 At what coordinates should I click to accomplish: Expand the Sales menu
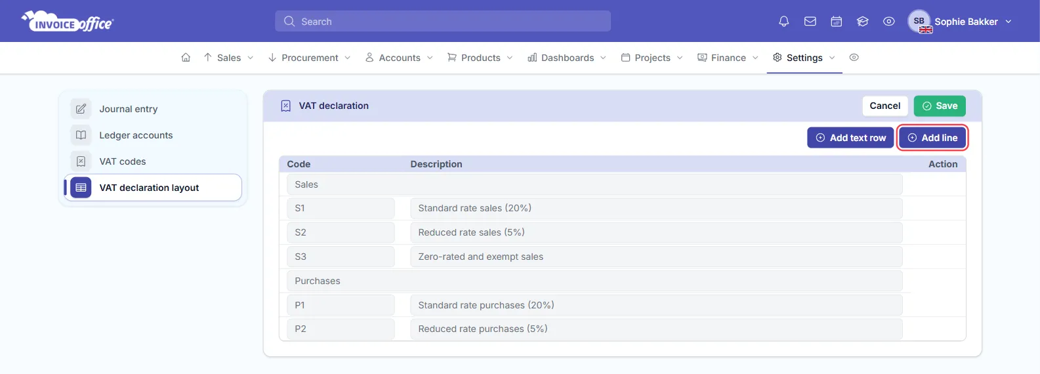[x=228, y=58]
